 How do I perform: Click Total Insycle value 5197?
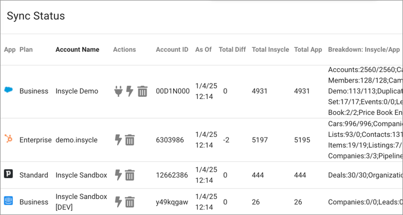pos(260,140)
